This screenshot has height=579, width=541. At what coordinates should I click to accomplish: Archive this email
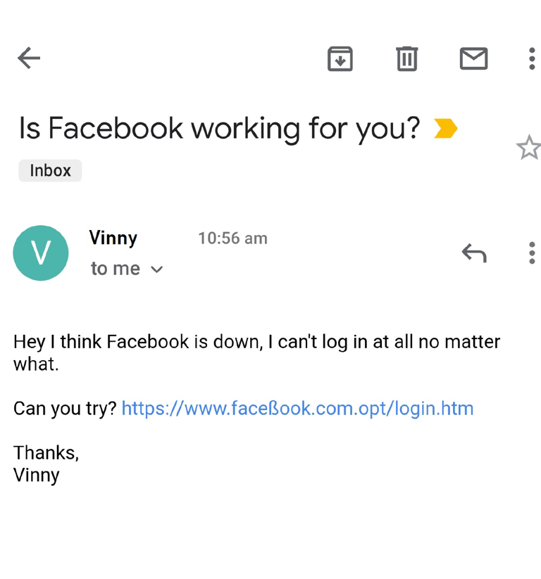[x=340, y=58]
